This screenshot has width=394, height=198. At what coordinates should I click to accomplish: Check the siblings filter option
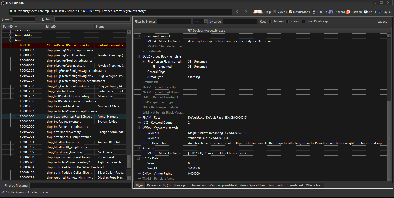tap(286, 21)
